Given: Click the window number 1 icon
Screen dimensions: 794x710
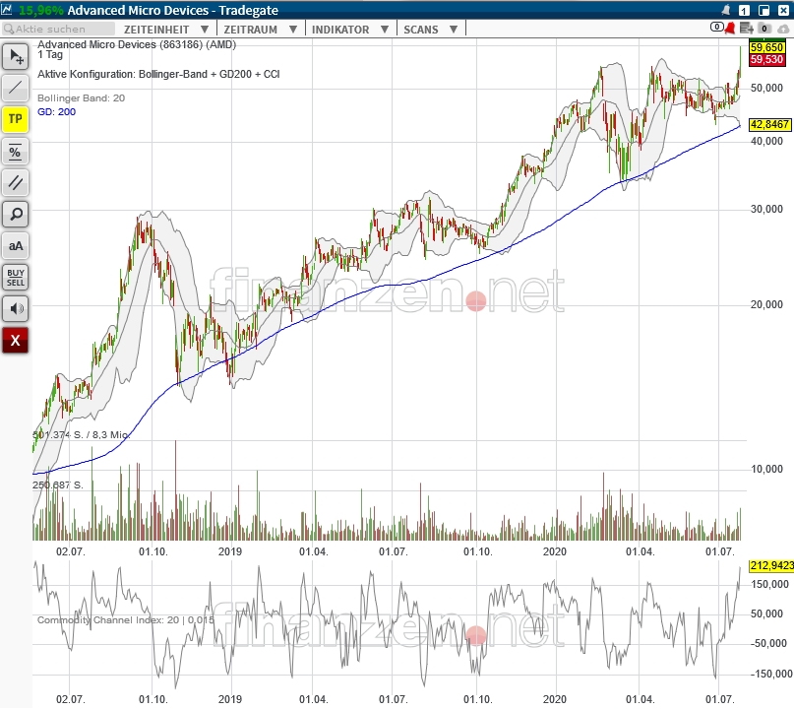Looking at the screenshot, I should (744, 10).
